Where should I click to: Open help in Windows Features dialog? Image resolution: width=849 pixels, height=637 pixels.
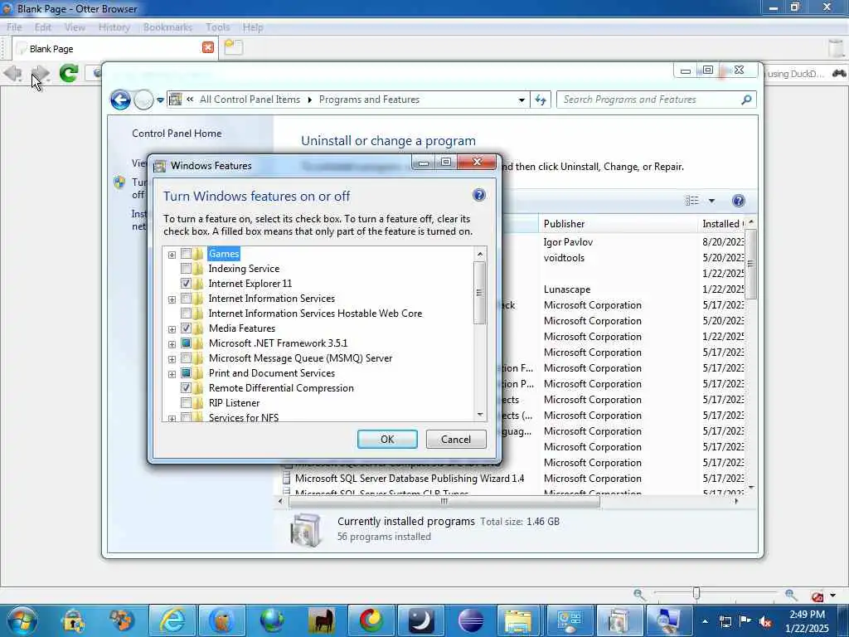[478, 195]
